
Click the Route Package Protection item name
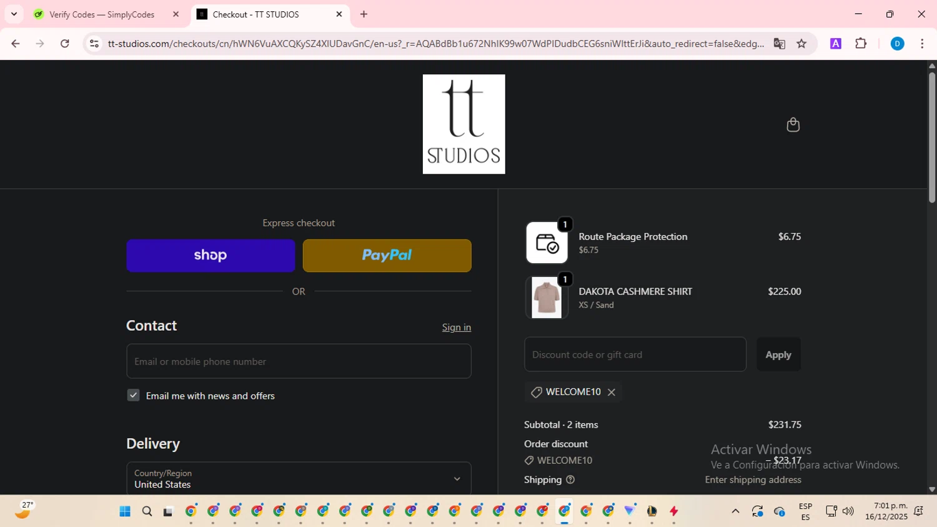(x=633, y=236)
